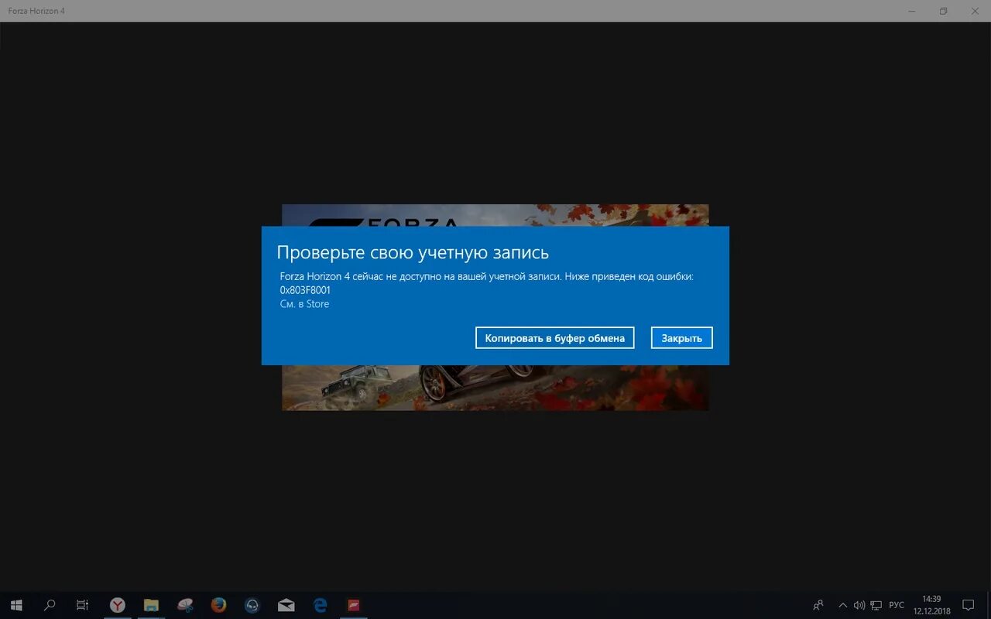Open the volume control in tray
This screenshot has width=991, height=619.
pos(859,605)
